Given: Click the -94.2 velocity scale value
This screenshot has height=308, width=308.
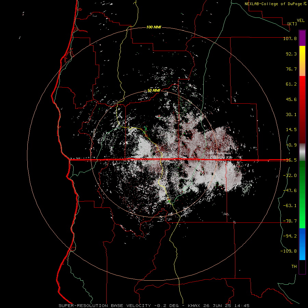Looking at the screenshot, I should pos(290,236).
